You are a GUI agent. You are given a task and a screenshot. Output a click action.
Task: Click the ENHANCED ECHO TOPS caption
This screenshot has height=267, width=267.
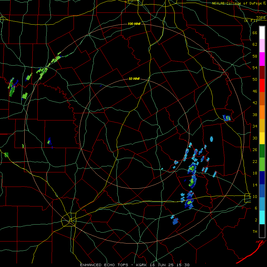pos(104,265)
